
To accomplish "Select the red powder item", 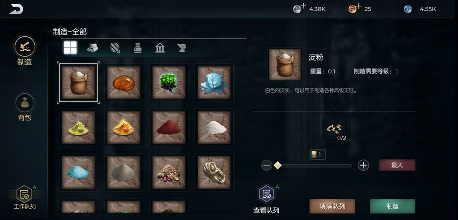I will pos(169,127).
